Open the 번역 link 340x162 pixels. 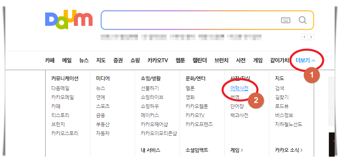[x=235, y=97]
